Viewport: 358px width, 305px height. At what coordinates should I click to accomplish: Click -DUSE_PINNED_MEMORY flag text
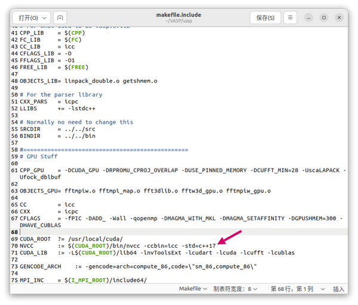[x=214, y=170]
